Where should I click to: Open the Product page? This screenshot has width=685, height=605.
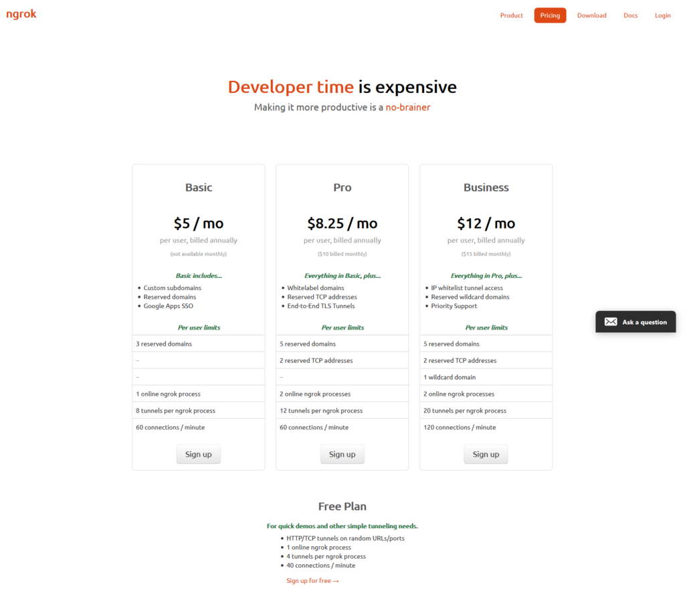[x=511, y=15]
